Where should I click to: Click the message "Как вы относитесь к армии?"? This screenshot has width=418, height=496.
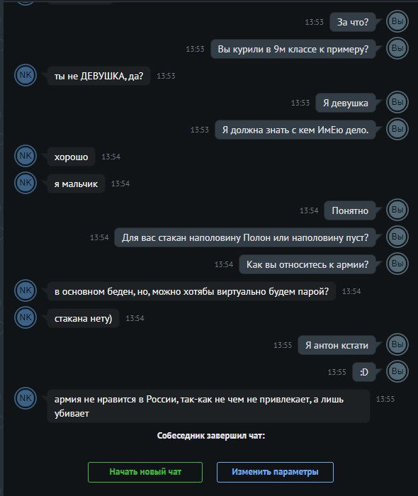[307, 264]
